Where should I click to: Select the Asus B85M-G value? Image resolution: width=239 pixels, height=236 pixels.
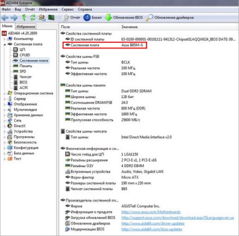[132, 45]
